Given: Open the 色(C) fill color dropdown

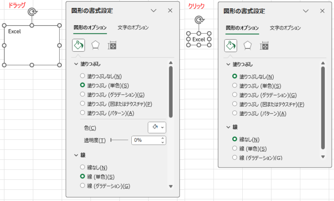Looking at the screenshot, I should click(x=157, y=127).
